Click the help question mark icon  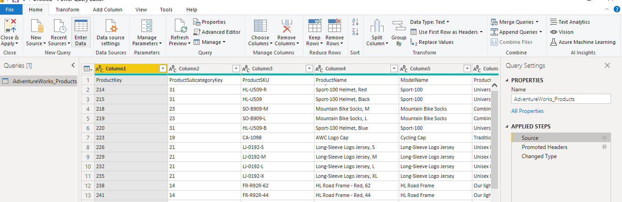616,10
